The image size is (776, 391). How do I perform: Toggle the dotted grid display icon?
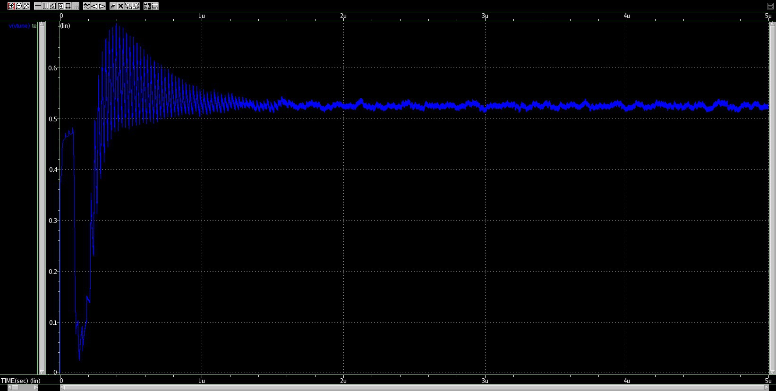click(76, 6)
